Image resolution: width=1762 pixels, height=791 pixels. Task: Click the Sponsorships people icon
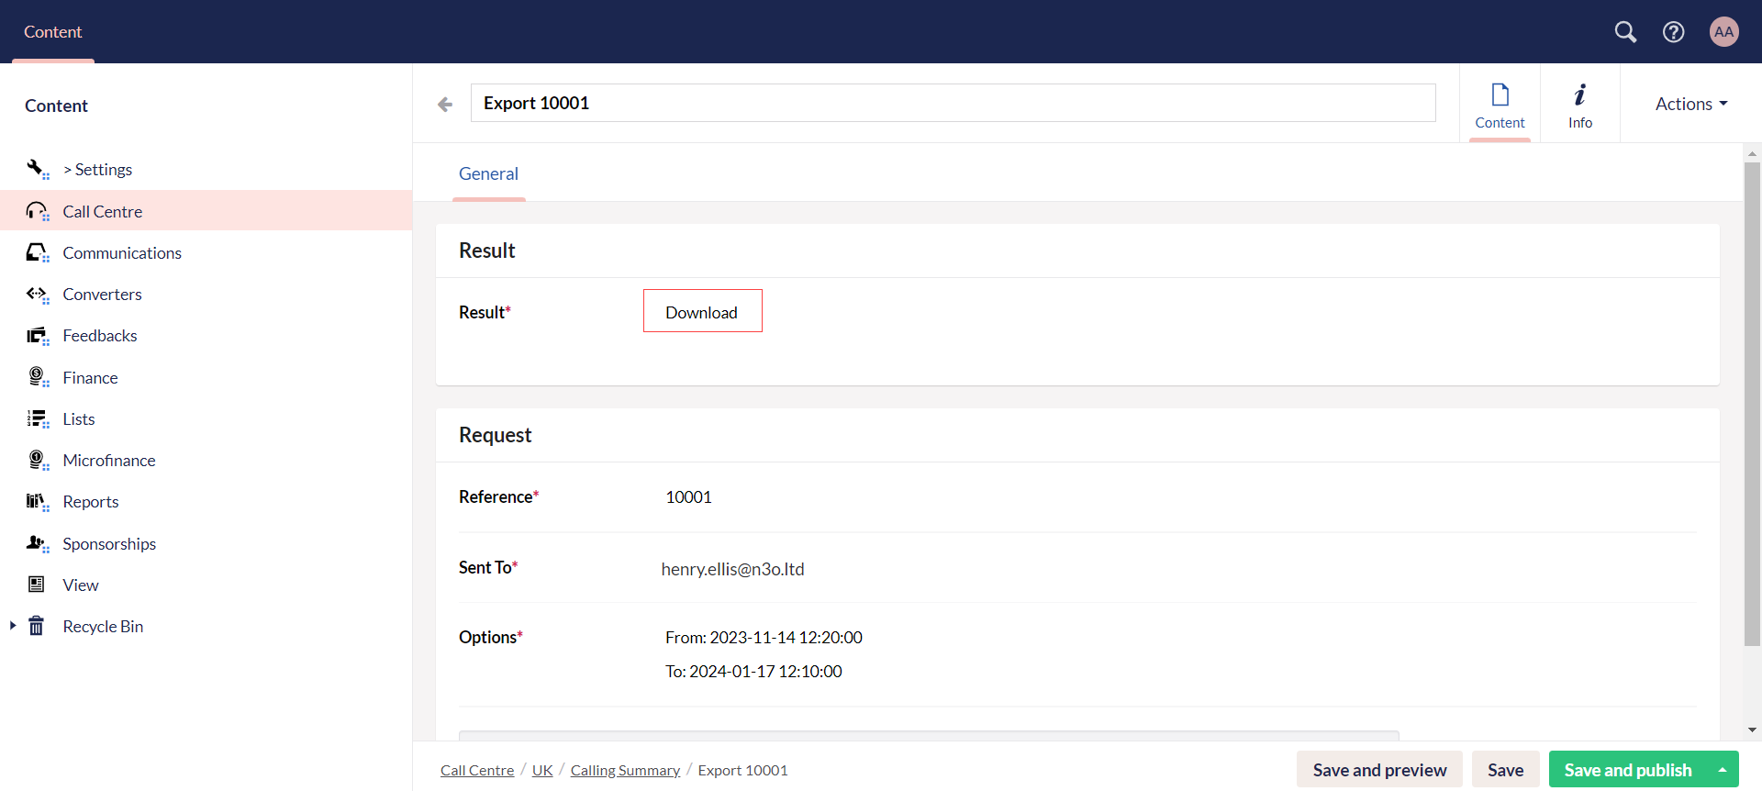click(37, 543)
